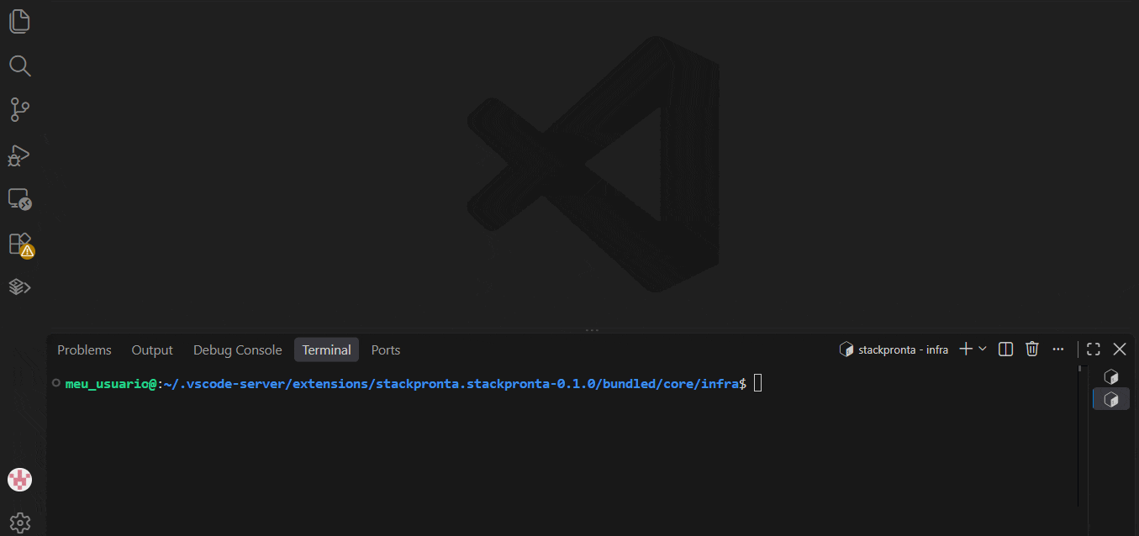Open the Remote Explorer view
Image resolution: width=1139 pixels, height=536 pixels.
(x=19, y=199)
